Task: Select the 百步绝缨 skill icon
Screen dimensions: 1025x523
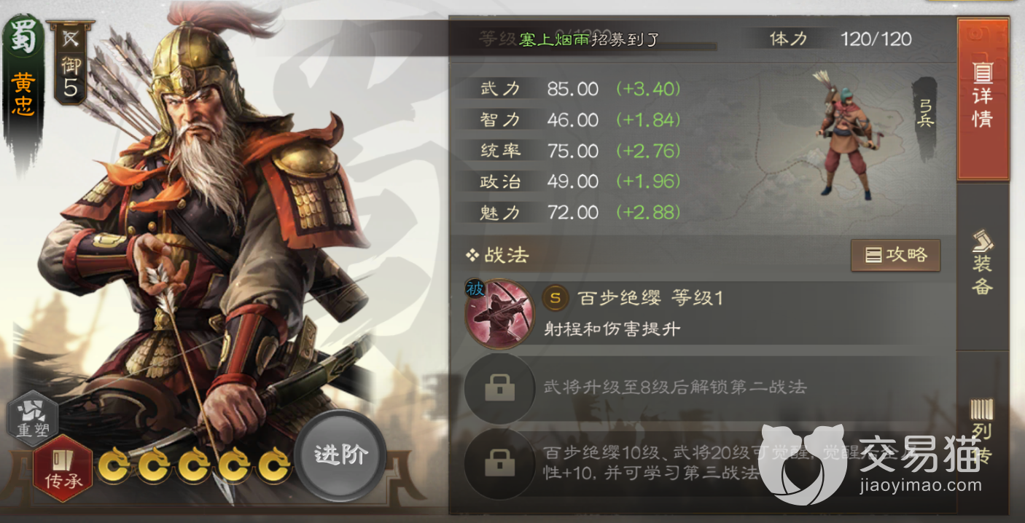Action: pyautogui.click(x=500, y=314)
